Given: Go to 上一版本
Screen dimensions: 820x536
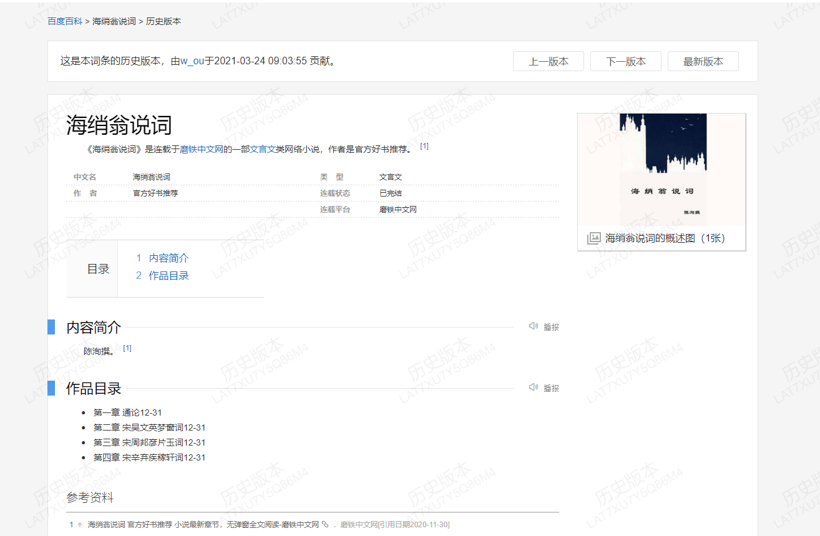Looking at the screenshot, I should click(x=549, y=61).
